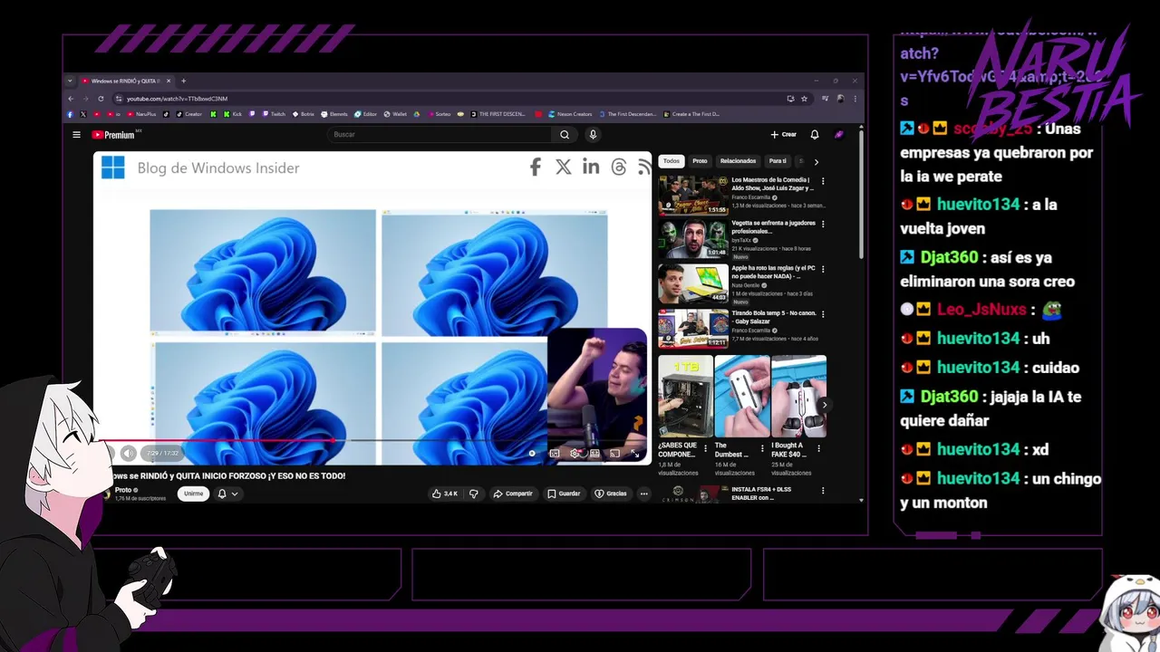Select the 'Proto' filter chip

pos(700,161)
